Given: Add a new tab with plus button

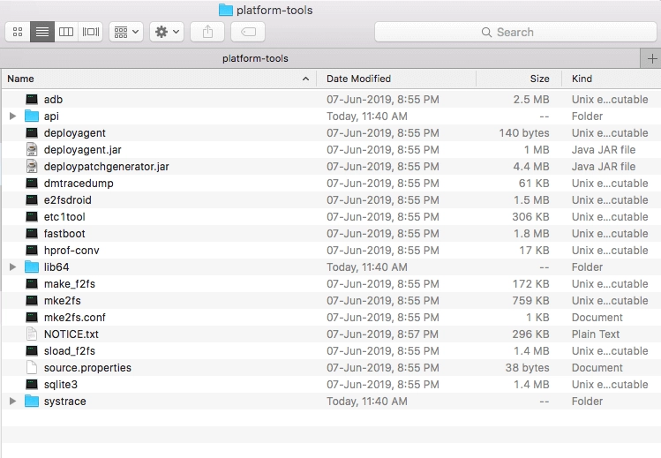Looking at the screenshot, I should tap(652, 58).
